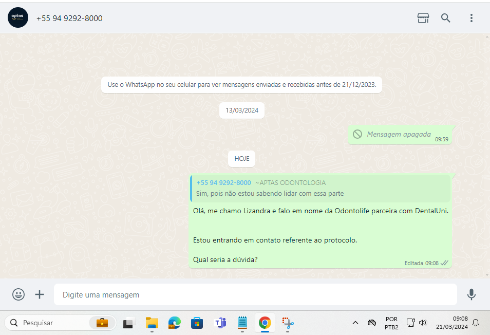Click 'Estou entrando em contato referente ao protocolo.'

pyautogui.click(x=275, y=240)
